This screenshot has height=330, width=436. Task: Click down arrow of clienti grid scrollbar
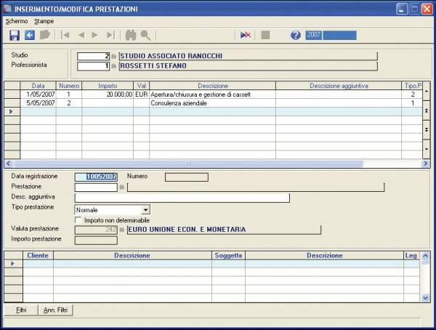(425, 298)
